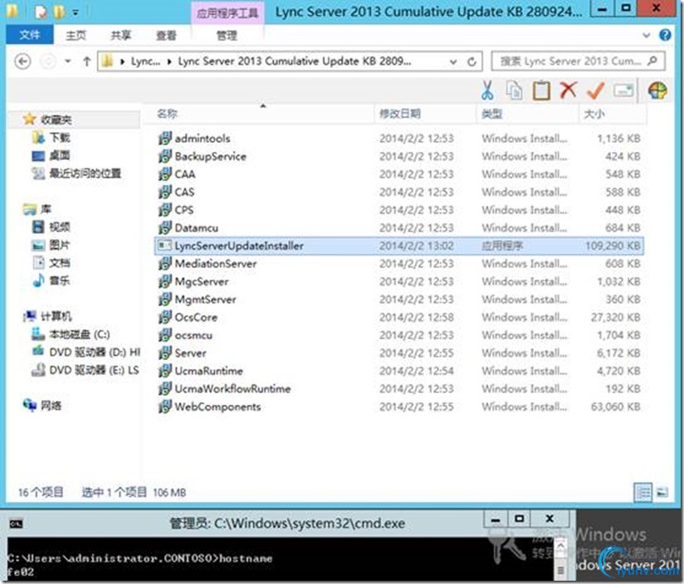Click the 下载 folder icon in favorites
The width and height of the screenshot is (684, 584).
38,138
